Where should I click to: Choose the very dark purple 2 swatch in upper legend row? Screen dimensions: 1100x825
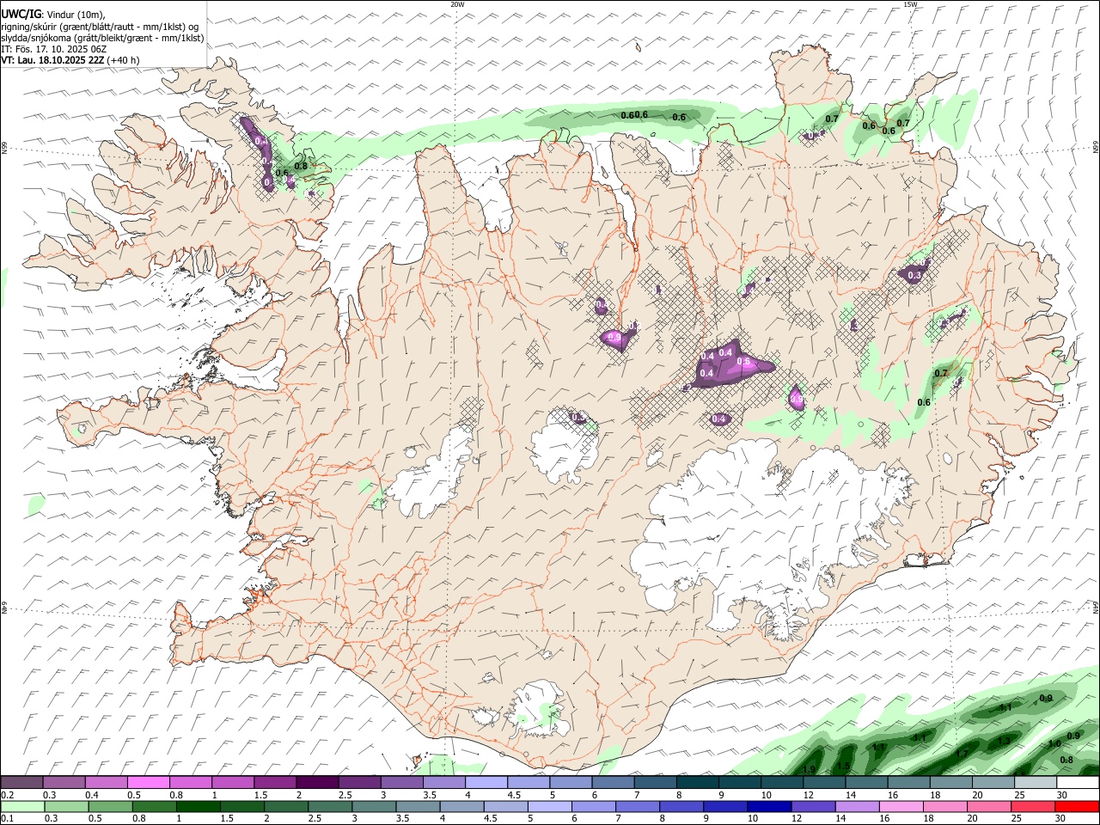tap(316, 783)
